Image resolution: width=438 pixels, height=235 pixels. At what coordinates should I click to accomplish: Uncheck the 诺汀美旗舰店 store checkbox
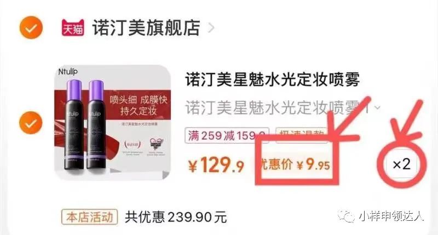coord(31,27)
